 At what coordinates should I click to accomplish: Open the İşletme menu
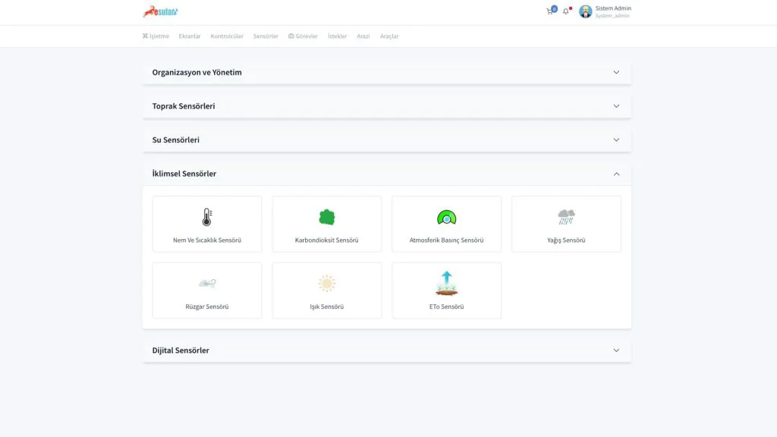[x=156, y=36]
